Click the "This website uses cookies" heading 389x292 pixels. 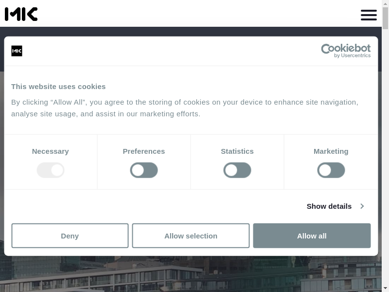(58, 87)
